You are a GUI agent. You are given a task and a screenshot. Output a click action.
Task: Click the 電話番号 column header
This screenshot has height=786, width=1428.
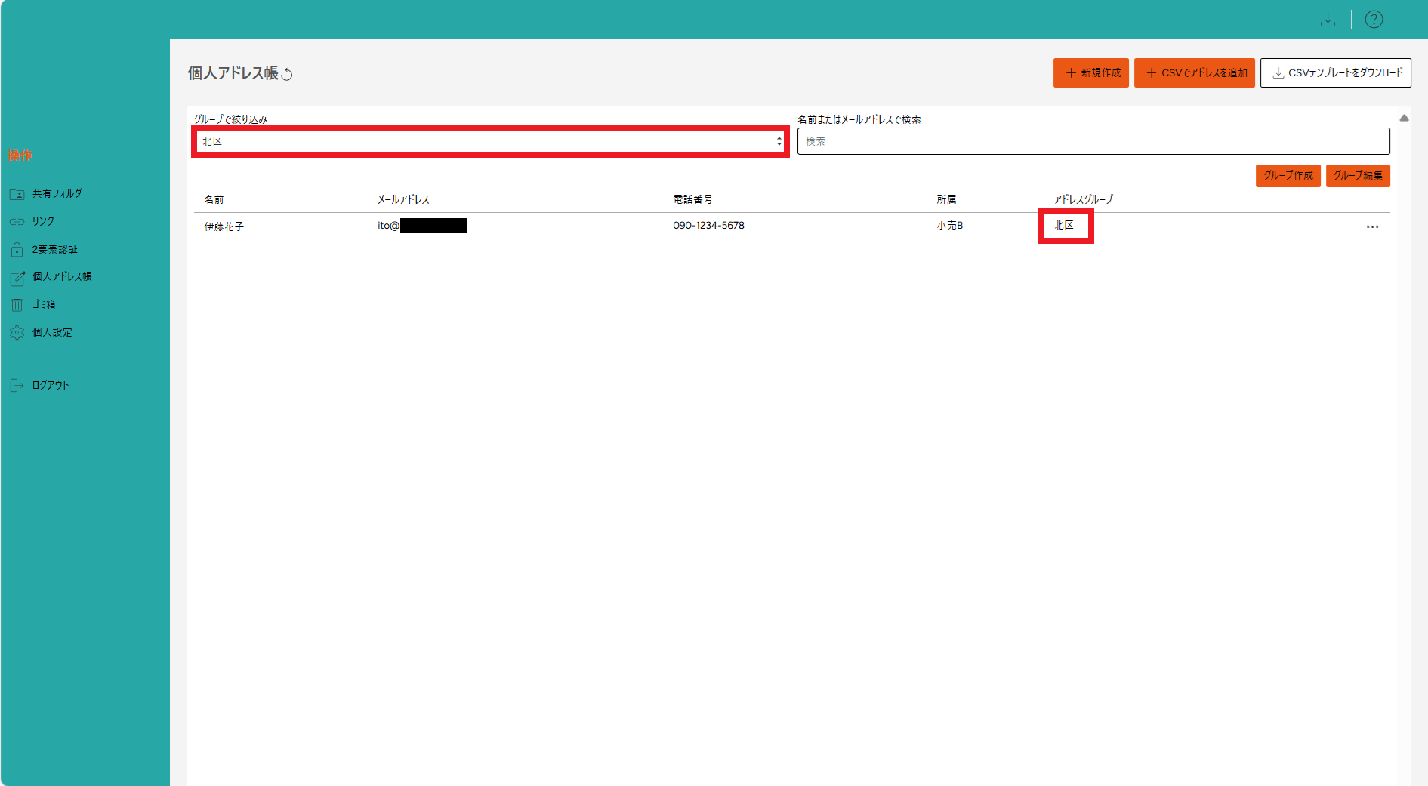[692, 199]
